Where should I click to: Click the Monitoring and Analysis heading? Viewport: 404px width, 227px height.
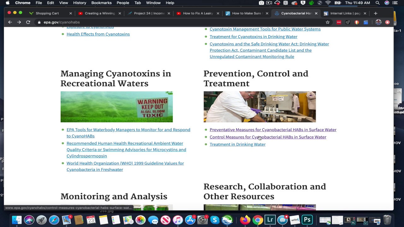[114, 196]
